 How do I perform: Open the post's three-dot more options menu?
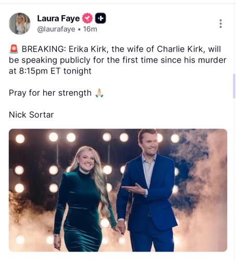pyautogui.click(x=220, y=23)
